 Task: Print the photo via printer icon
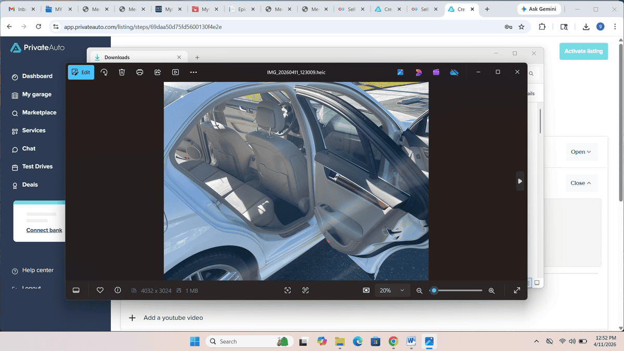pos(139,72)
